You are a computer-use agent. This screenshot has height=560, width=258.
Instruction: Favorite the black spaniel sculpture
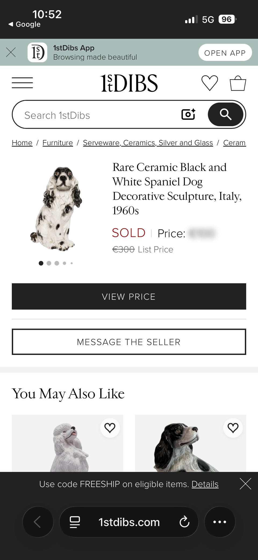[x=233, y=428]
